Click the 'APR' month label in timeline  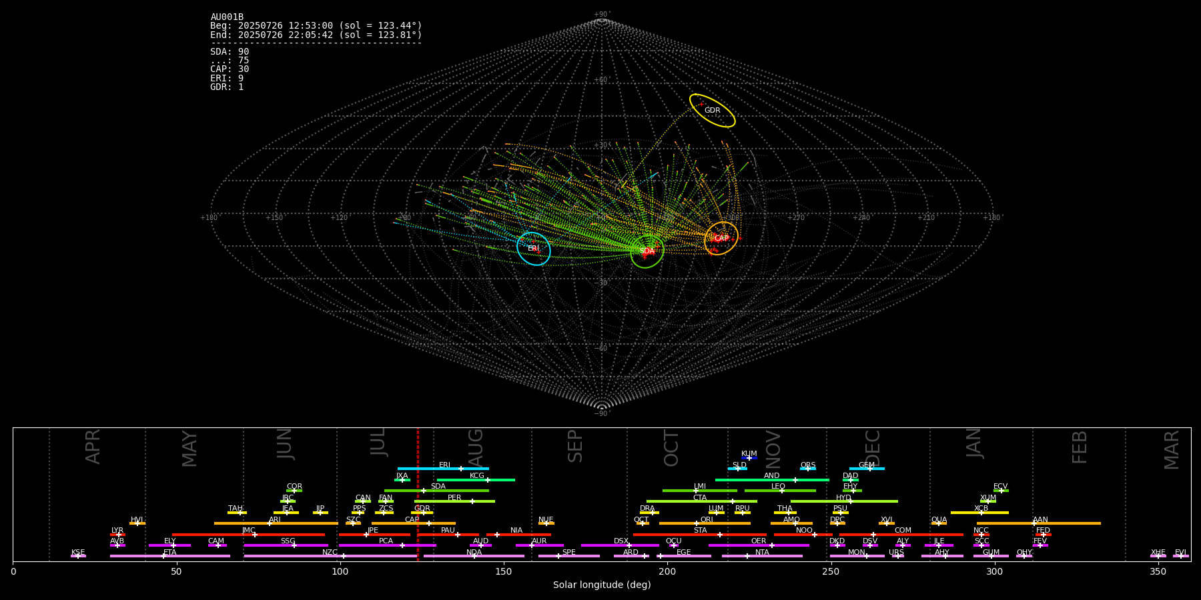(x=93, y=447)
